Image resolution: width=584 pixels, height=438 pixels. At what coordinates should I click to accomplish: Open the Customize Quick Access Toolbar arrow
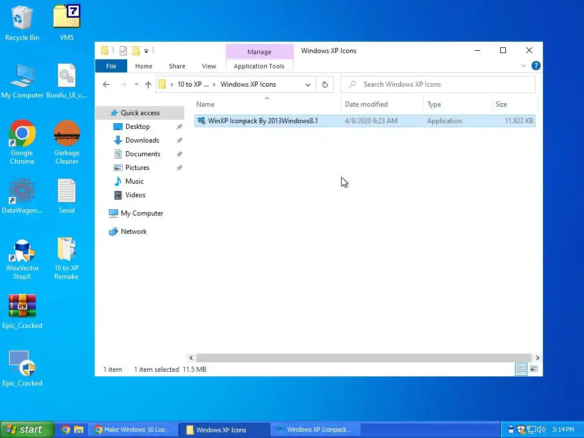[147, 51]
